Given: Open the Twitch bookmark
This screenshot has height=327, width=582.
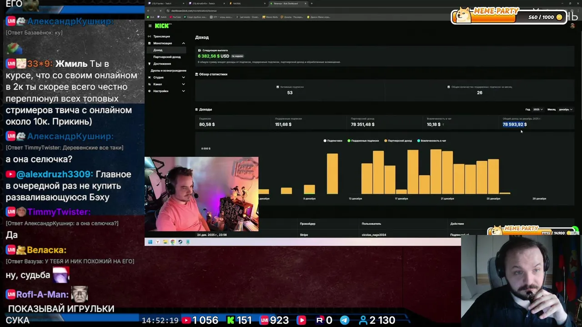Looking at the screenshot, I should coord(161,17).
